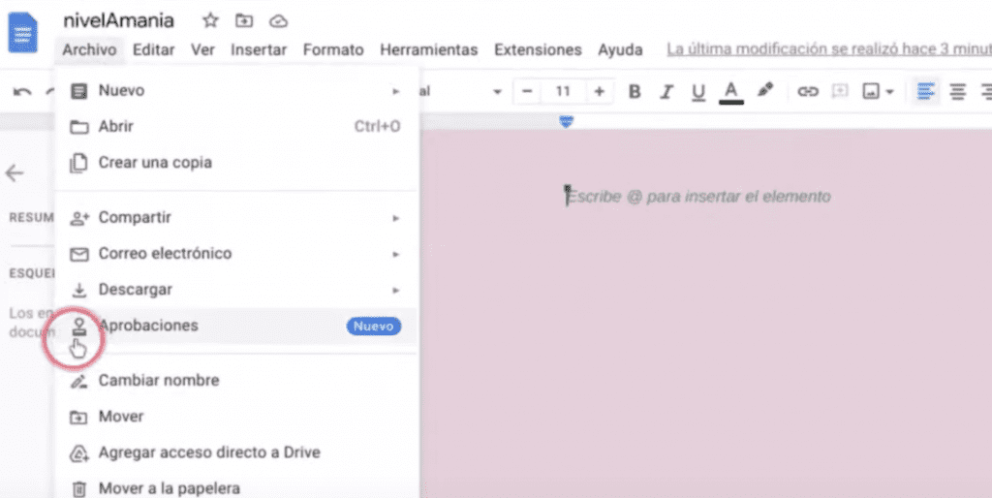Click the highlight color pen icon

765,91
